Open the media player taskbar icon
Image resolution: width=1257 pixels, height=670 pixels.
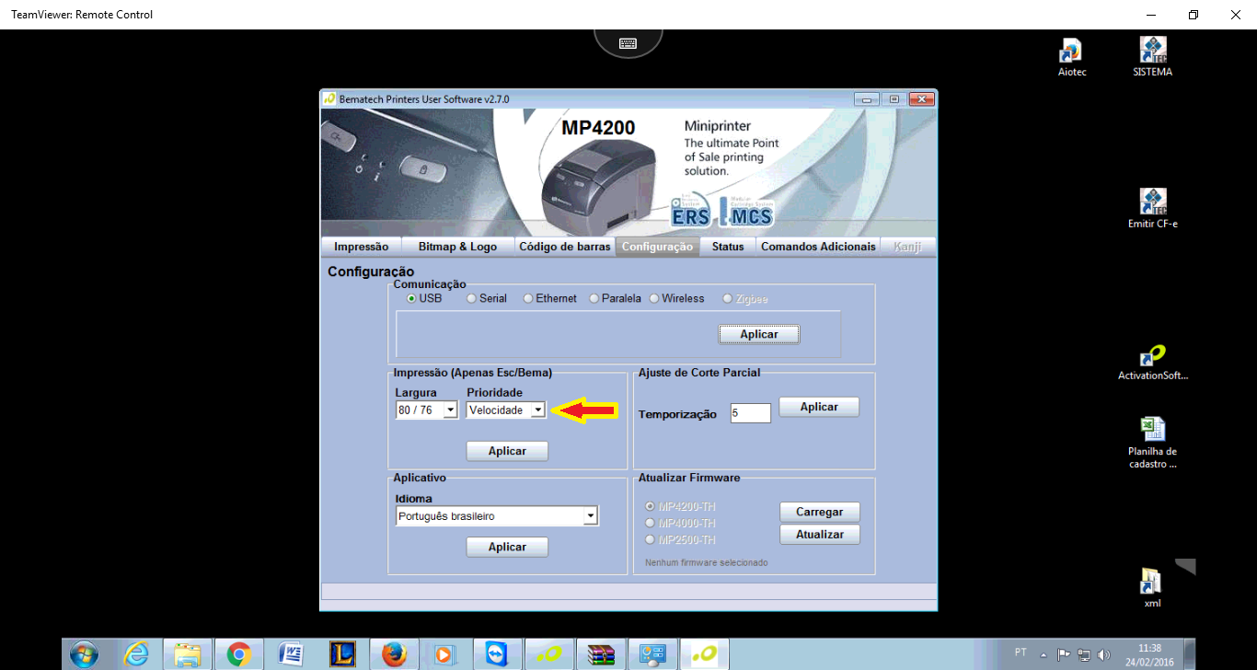click(x=445, y=654)
